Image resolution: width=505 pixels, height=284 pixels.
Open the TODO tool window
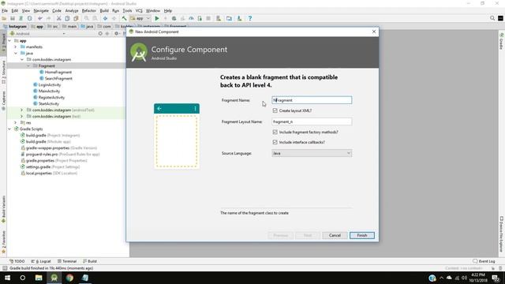pyautogui.click(x=17, y=261)
